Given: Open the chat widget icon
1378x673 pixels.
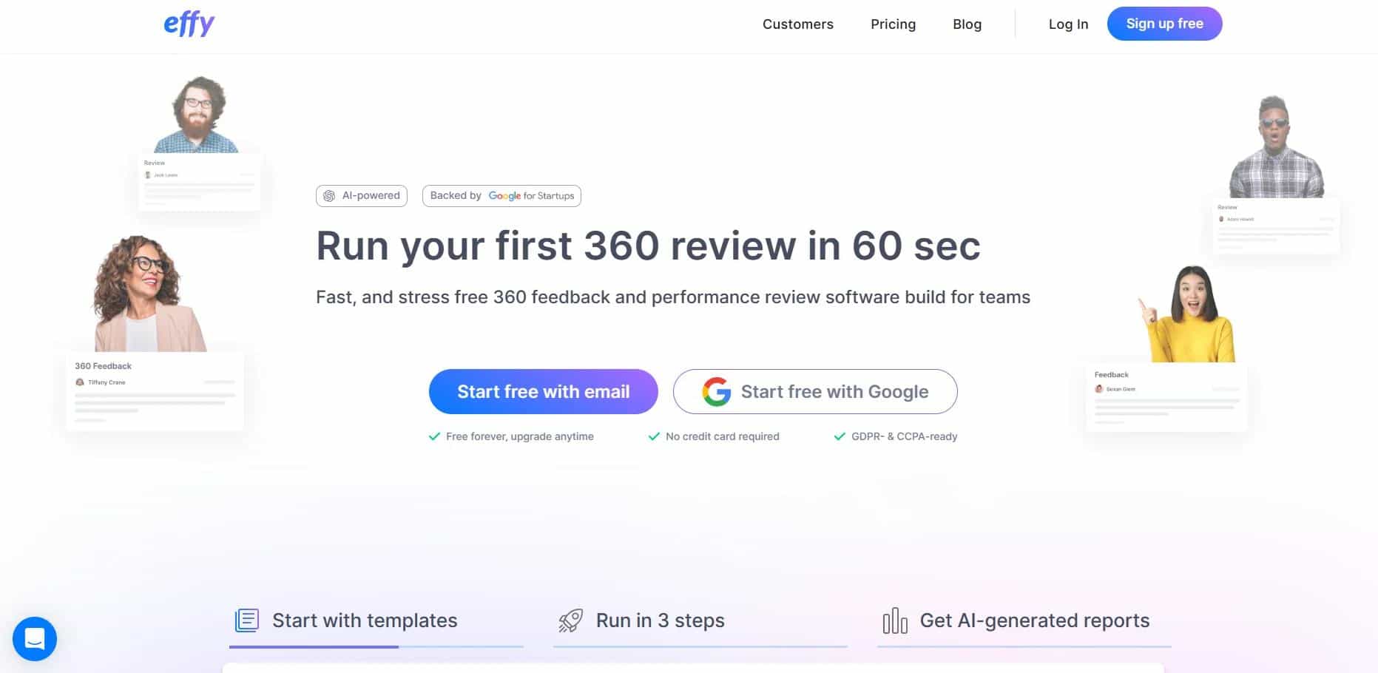Looking at the screenshot, I should (35, 638).
